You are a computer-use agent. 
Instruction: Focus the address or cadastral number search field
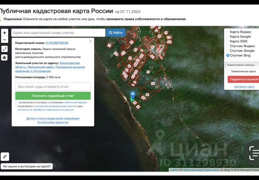point(58,33)
